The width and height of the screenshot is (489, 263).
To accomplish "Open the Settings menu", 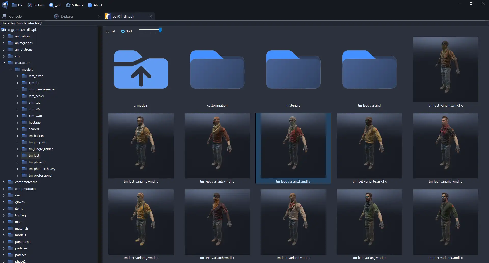I will tap(74, 5).
